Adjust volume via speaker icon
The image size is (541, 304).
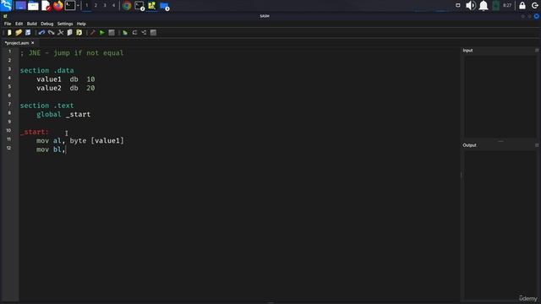[471, 6]
